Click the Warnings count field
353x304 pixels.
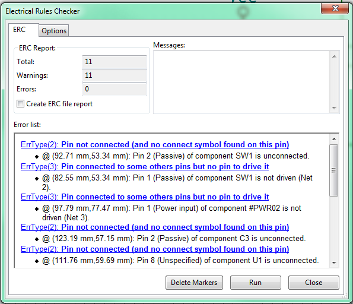click(115, 75)
